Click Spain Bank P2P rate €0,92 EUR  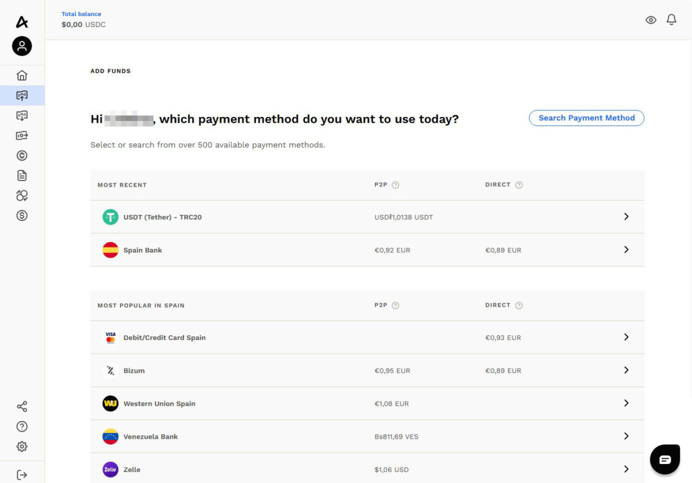coord(392,250)
